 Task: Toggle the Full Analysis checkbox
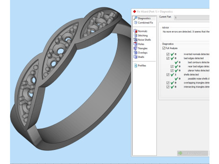click(164, 48)
